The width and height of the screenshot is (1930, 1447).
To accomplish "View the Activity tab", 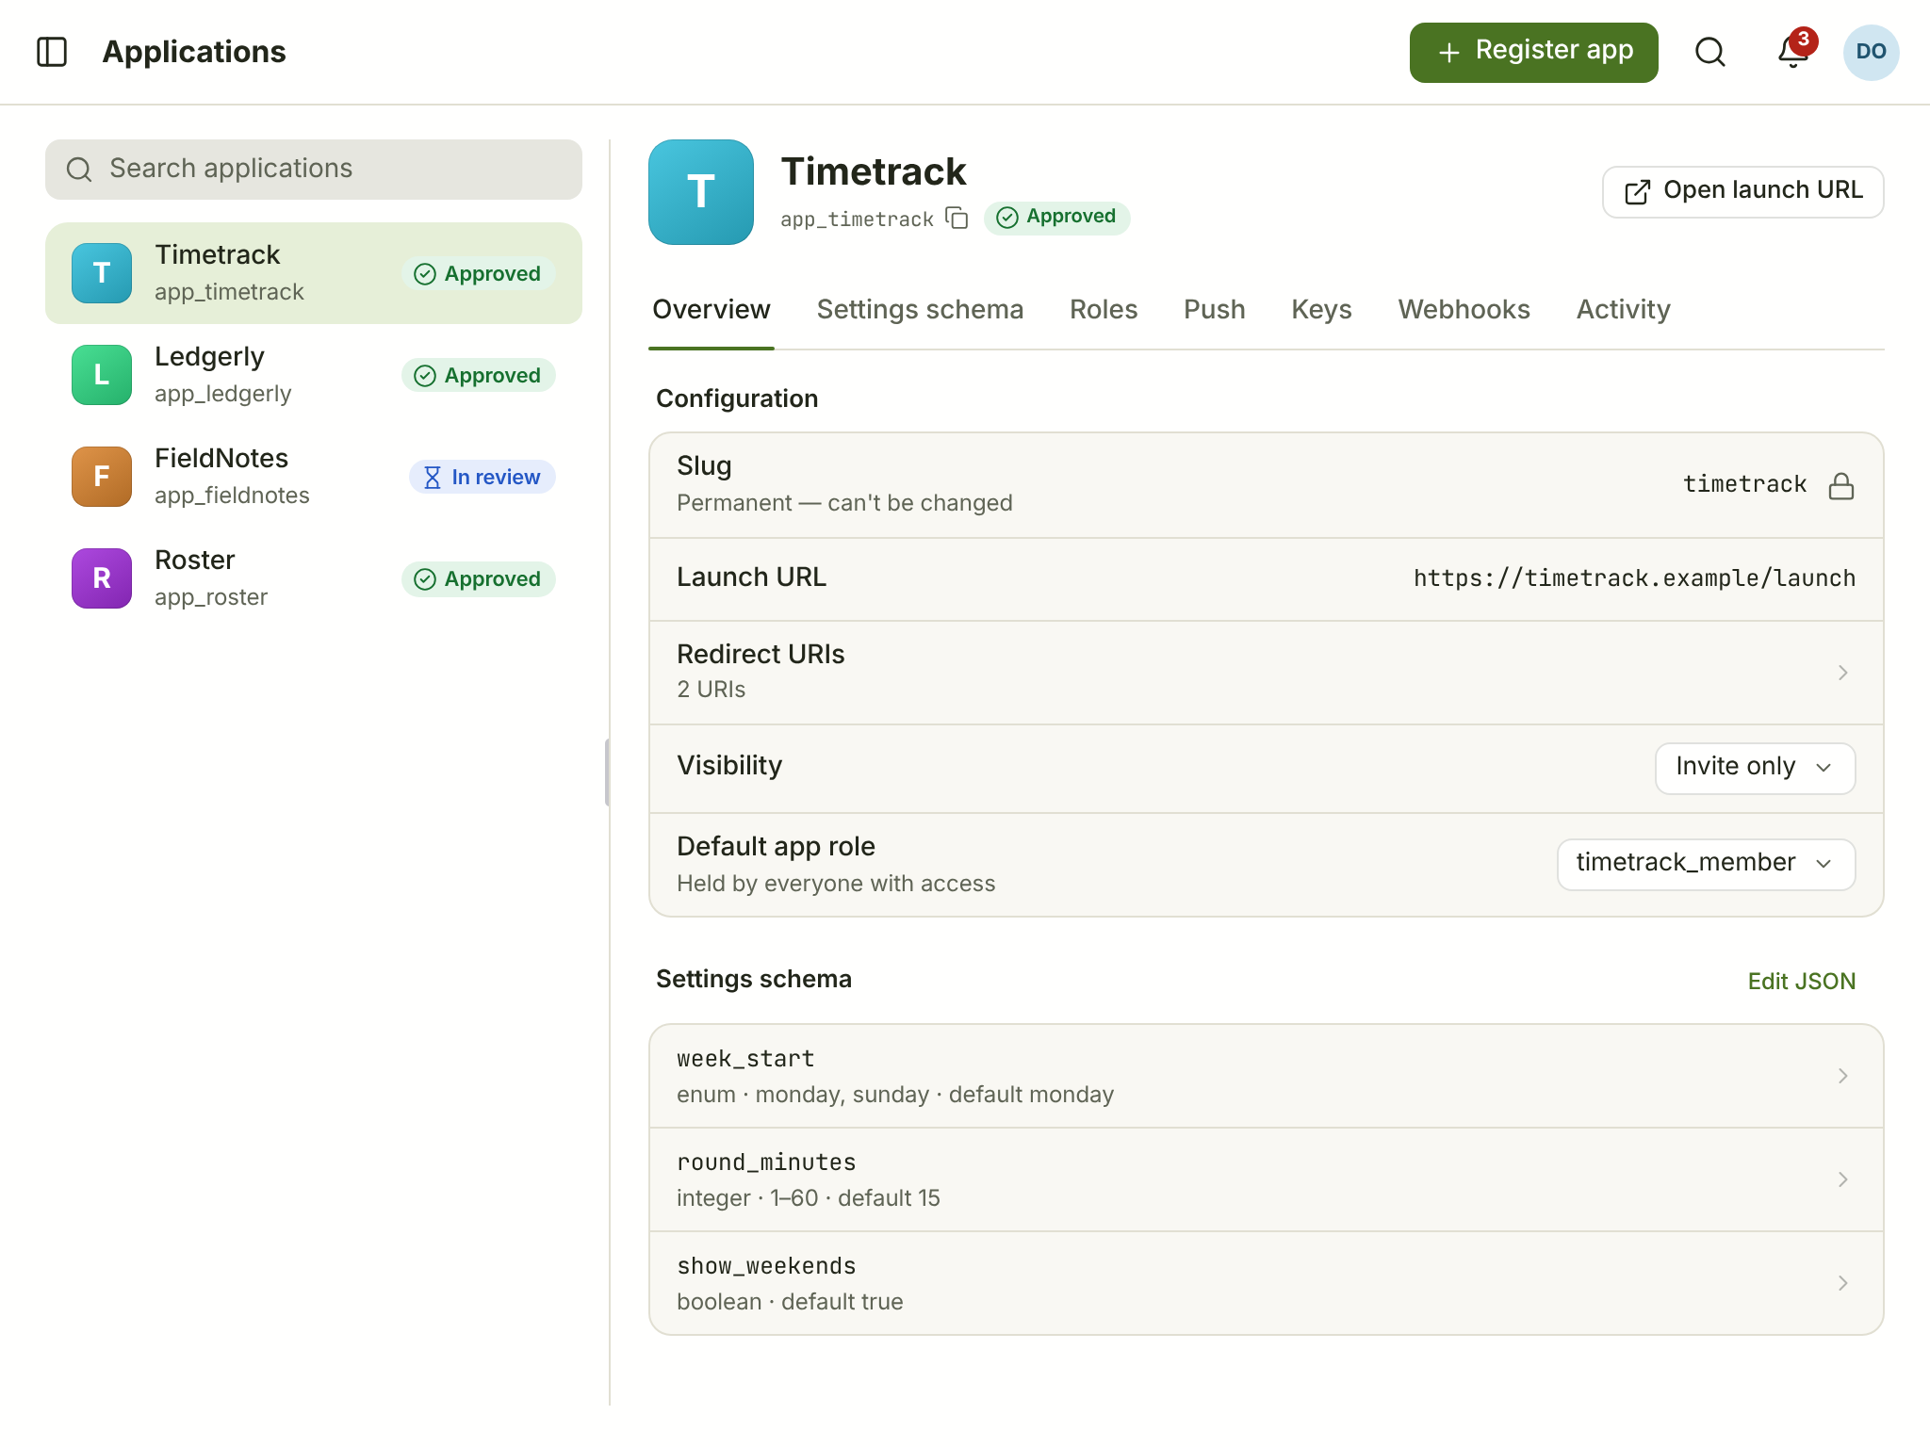I will click(x=1623, y=310).
